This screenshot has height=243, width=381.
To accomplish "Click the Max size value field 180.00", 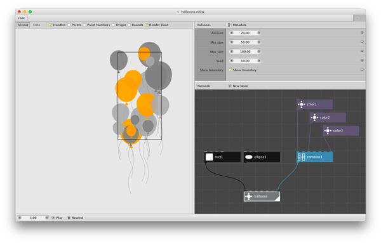I will click(245, 51).
